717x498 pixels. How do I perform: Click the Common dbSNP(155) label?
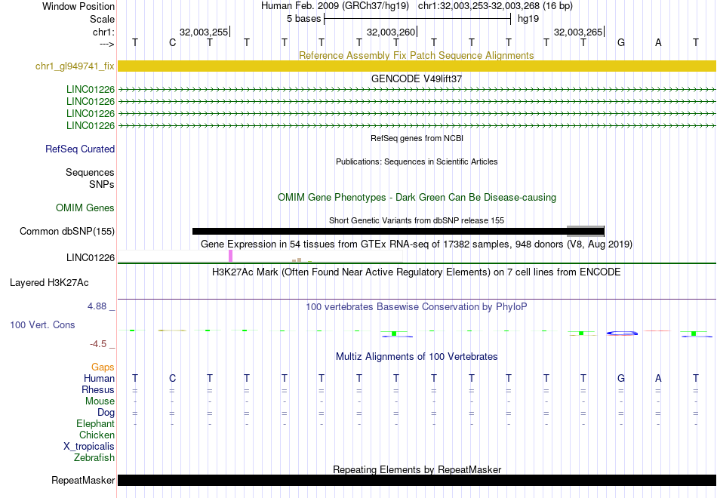(x=67, y=232)
